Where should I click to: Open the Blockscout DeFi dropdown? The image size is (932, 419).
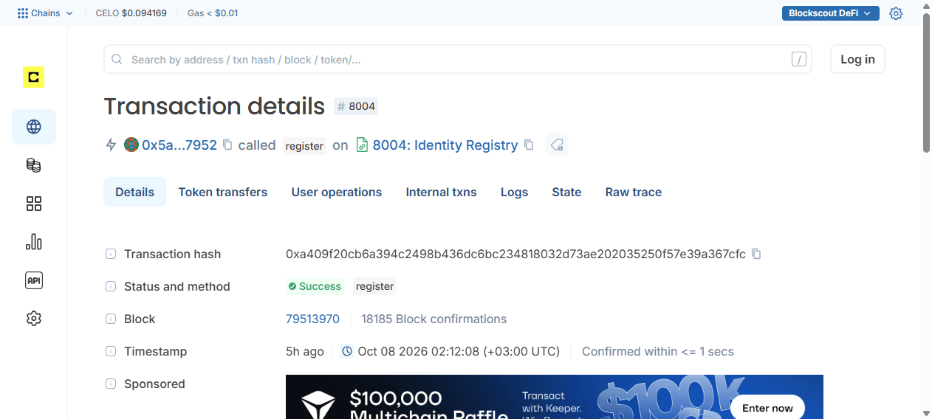(x=830, y=13)
